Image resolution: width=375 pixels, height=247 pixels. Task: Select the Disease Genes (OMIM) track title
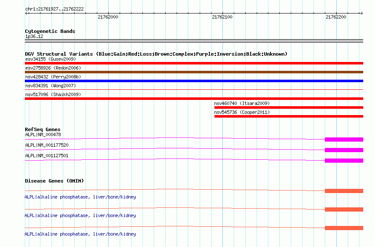54,181
